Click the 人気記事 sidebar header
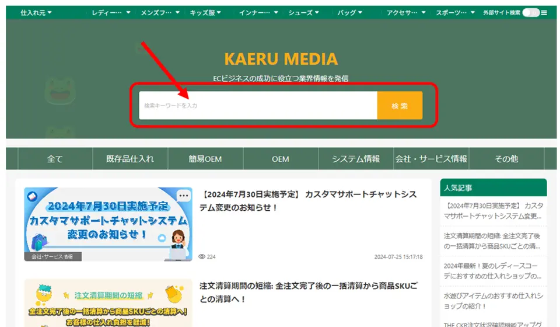 (x=494, y=187)
